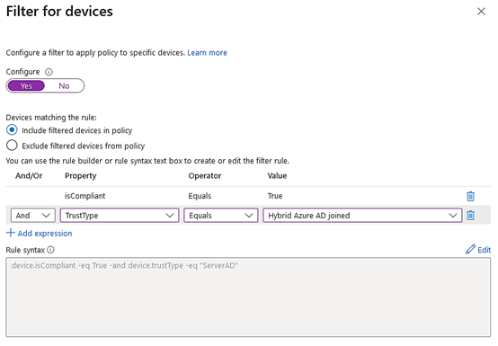Delete the TrustType expression row
This screenshot has width=498, height=346.
coord(470,215)
